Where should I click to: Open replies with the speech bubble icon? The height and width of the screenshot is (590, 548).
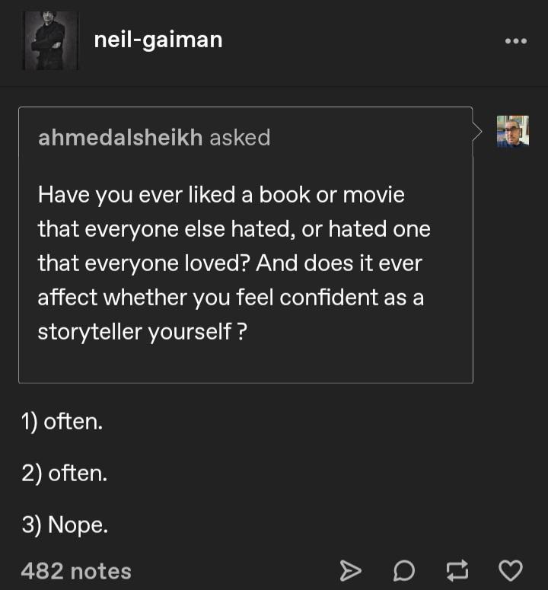click(x=405, y=569)
